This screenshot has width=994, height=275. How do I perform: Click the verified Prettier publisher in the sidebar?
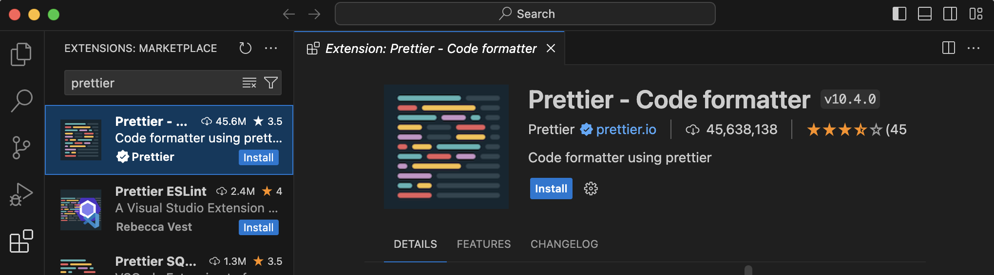[x=145, y=157]
